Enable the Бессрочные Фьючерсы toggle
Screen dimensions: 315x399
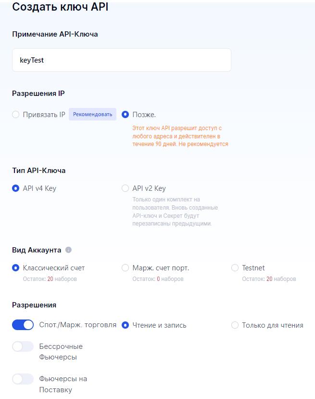pos(23,346)
